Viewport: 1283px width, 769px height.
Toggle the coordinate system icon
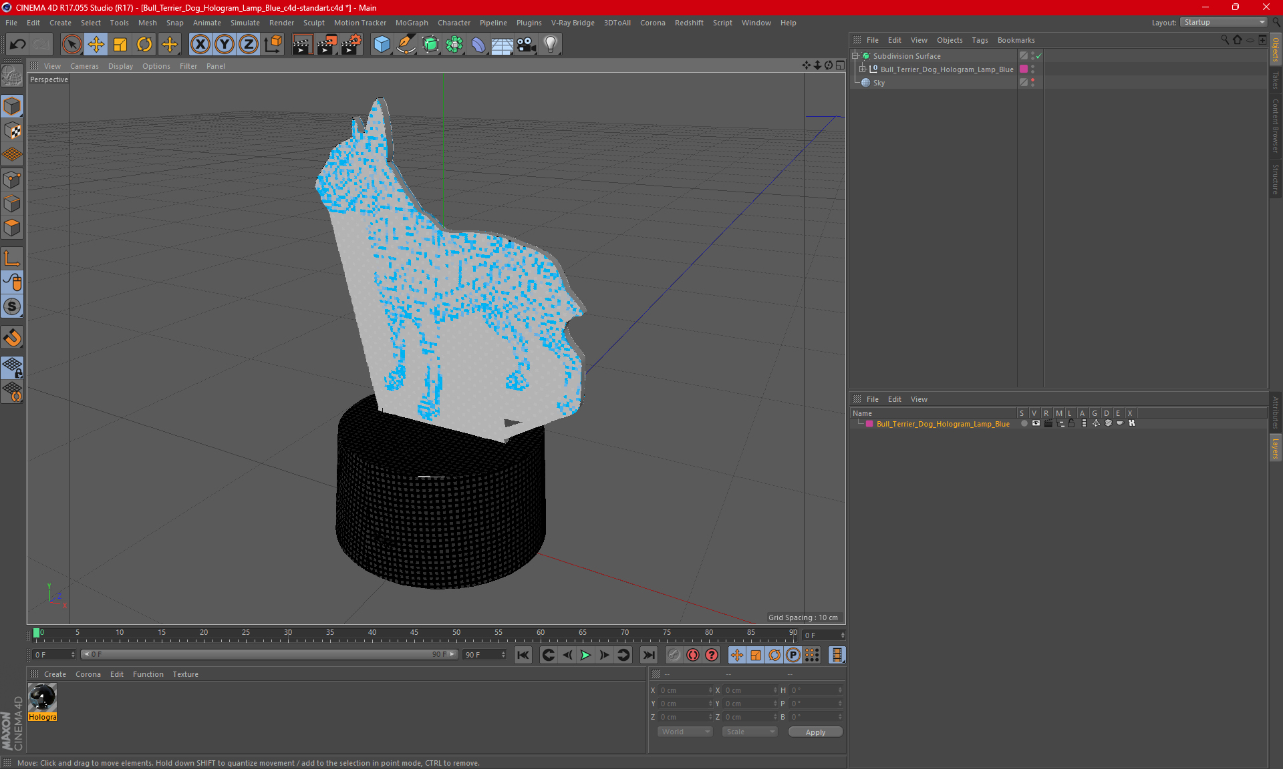273,45
